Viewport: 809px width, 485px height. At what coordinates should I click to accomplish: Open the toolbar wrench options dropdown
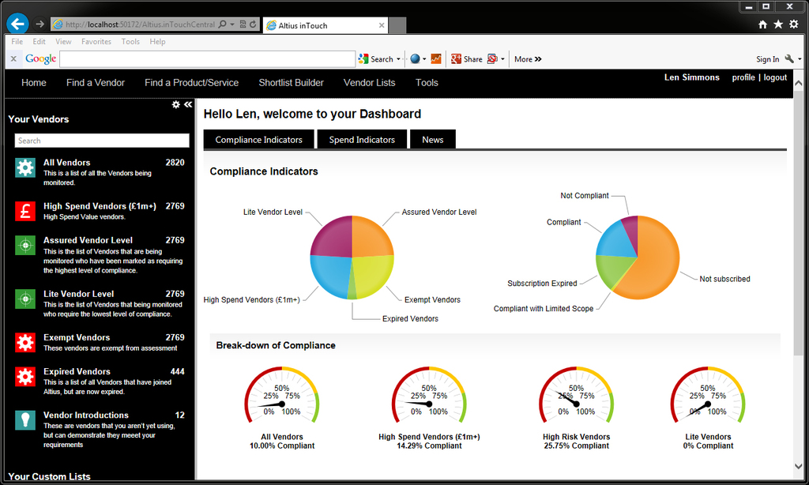tap(800, 59)
